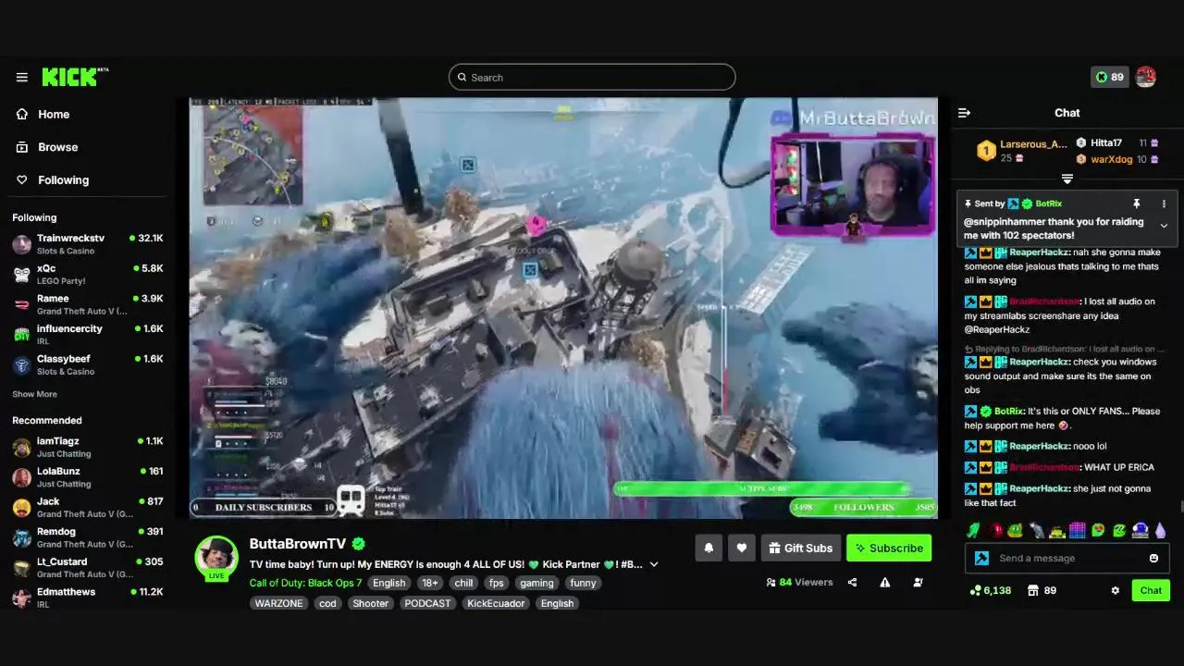Click the green Subscribe button
This screenshot has width=1184, height=666.
[x=889, y=548]
